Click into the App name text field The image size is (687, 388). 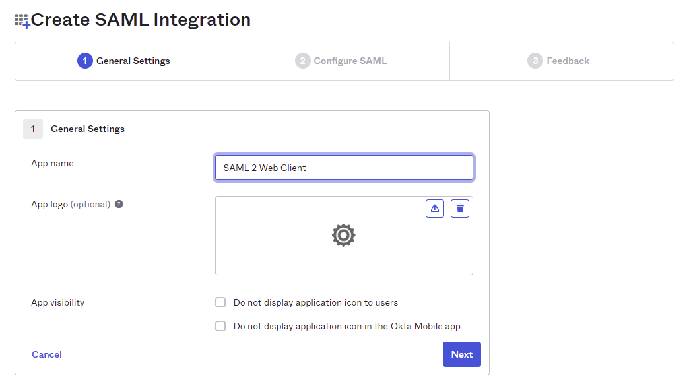344,168
